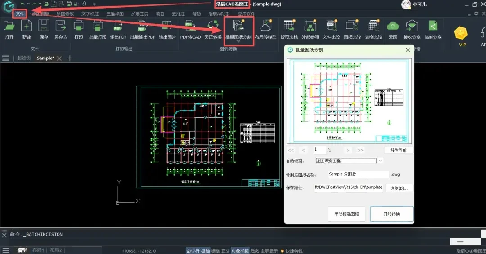486x254 pixels.
Task: Open the undo history dropdown arrow
Action: tap(28, 4)
